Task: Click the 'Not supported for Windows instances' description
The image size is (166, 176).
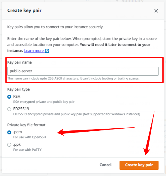Action: (x=111, y=114)
